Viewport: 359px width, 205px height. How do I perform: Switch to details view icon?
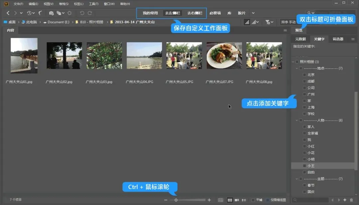pyautogui.click(x=237, y=200)
